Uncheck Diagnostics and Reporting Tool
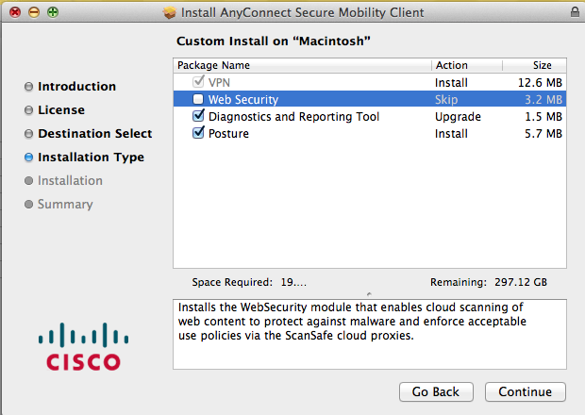This screenshot has height=415, width=585. [x=198, y=116]
